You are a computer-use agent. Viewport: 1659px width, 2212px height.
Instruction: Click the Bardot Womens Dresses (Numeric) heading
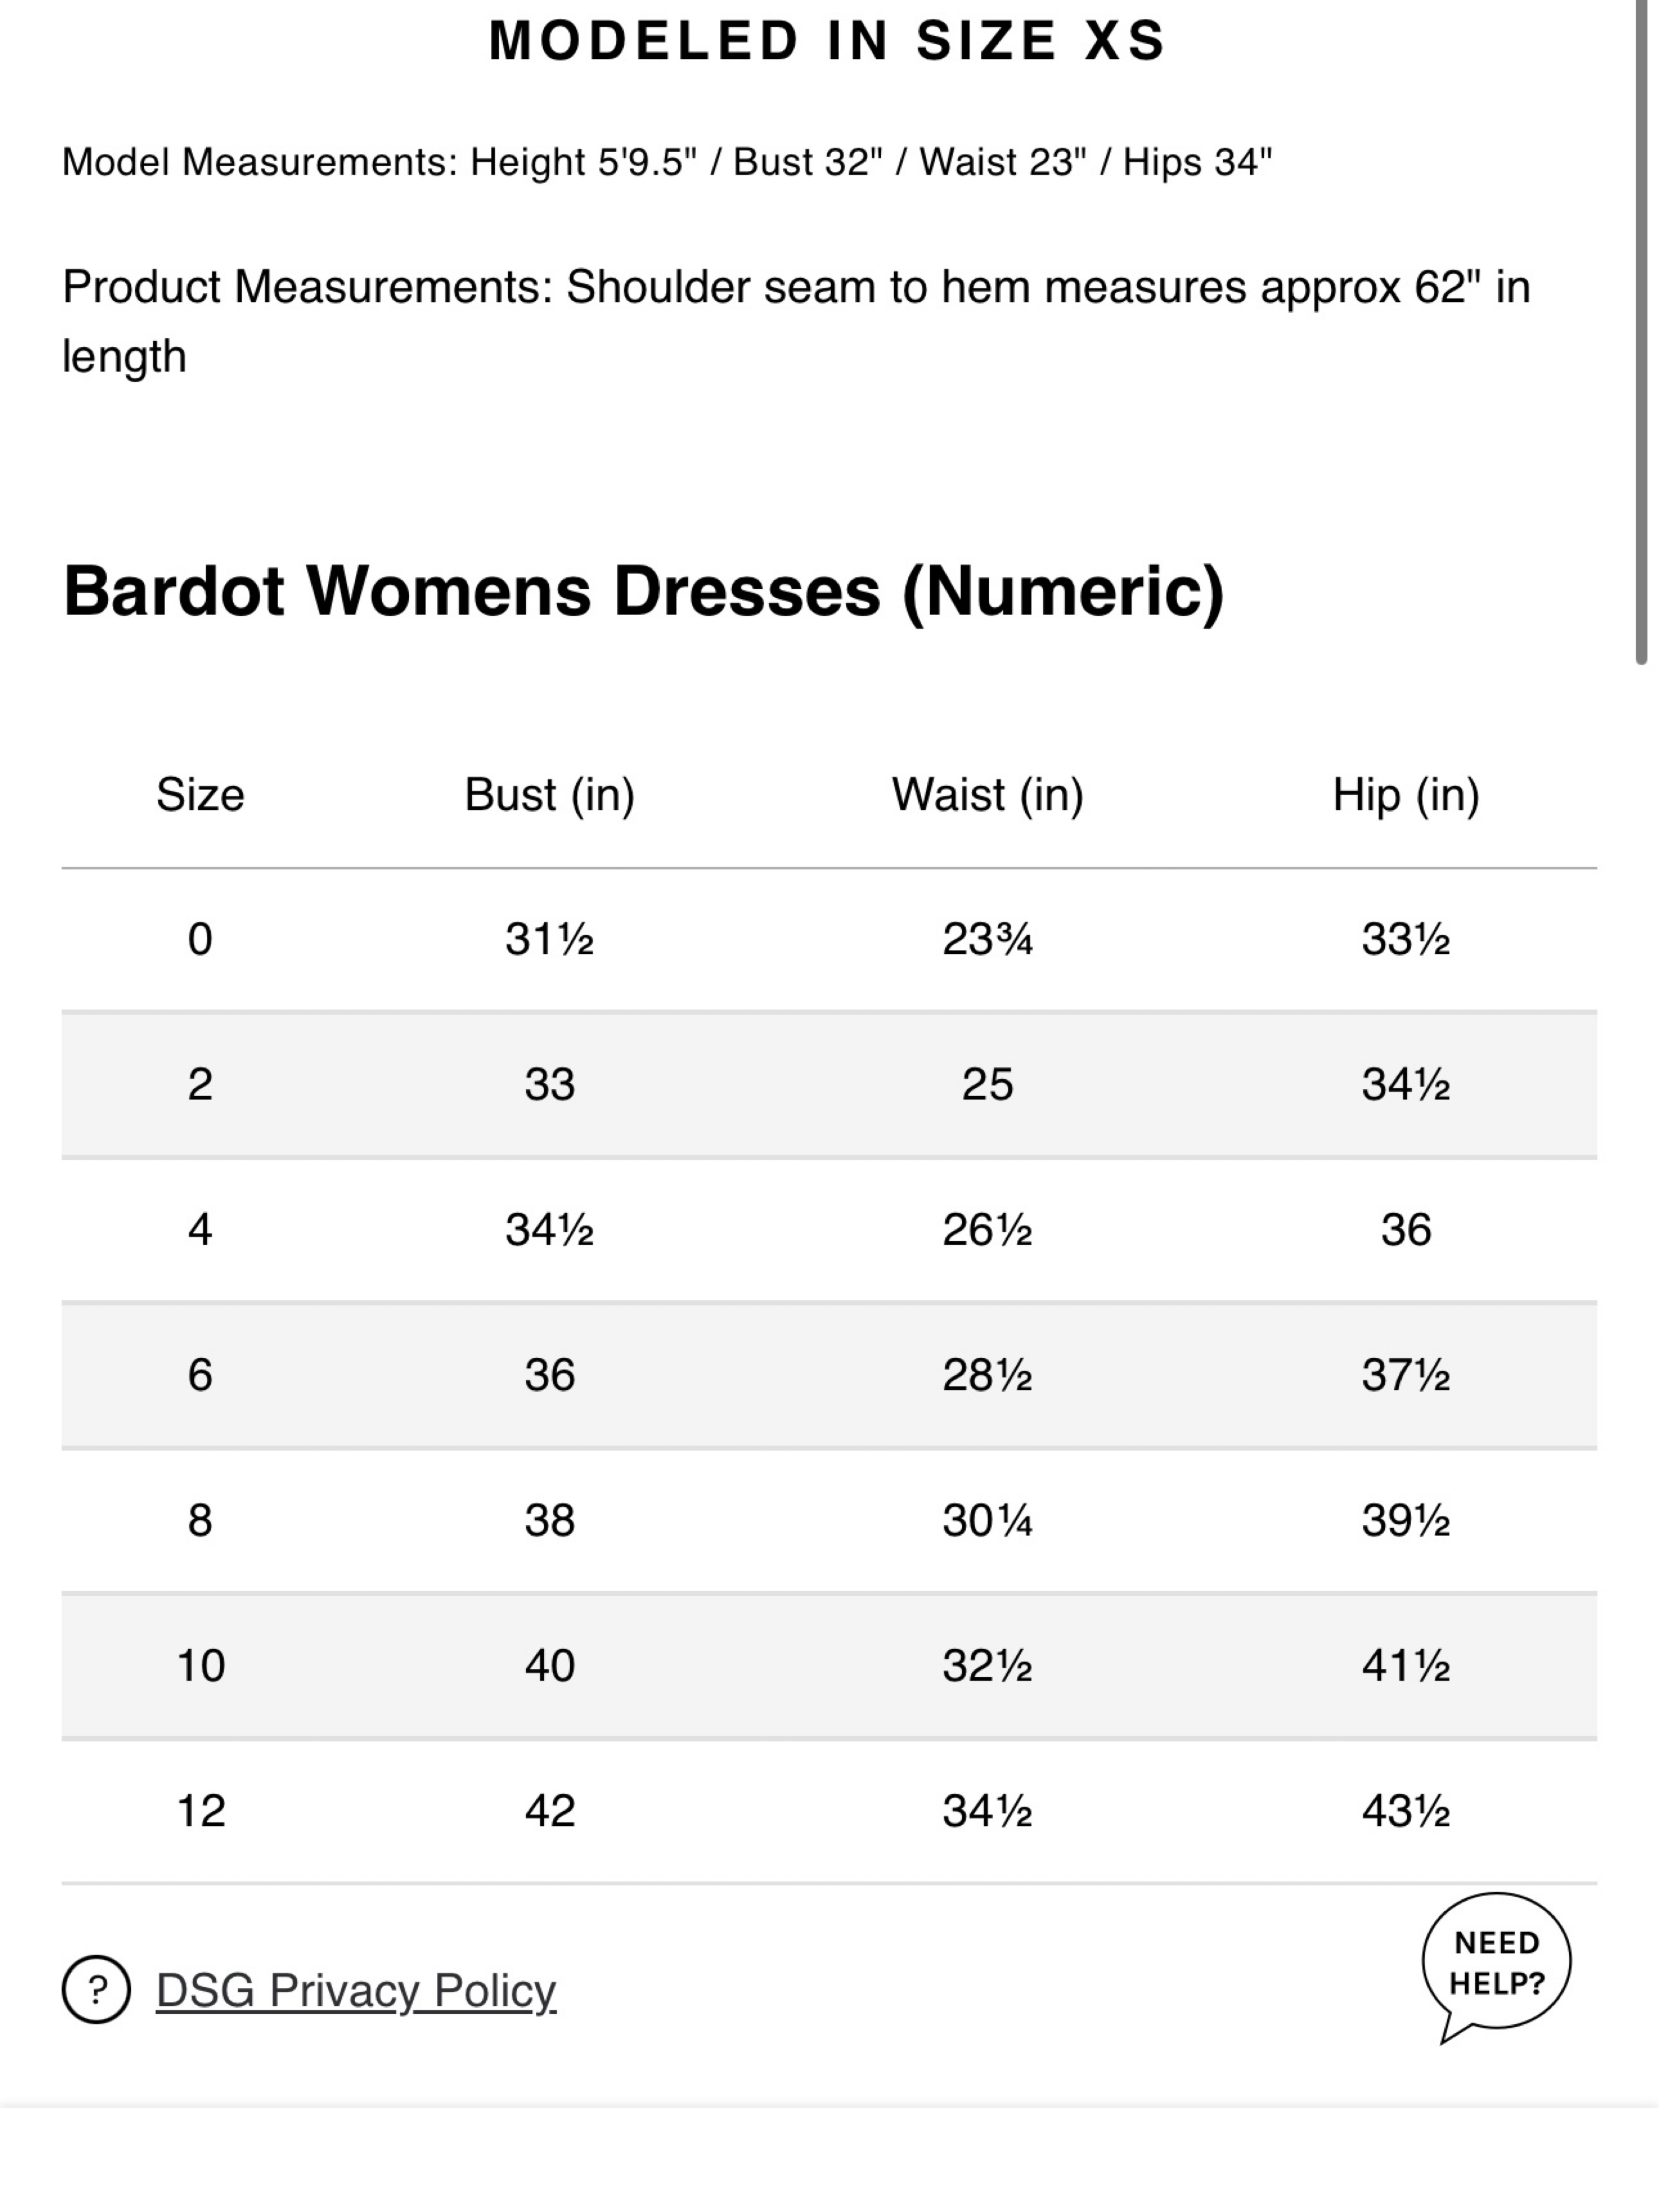click(x=643, y=592)
